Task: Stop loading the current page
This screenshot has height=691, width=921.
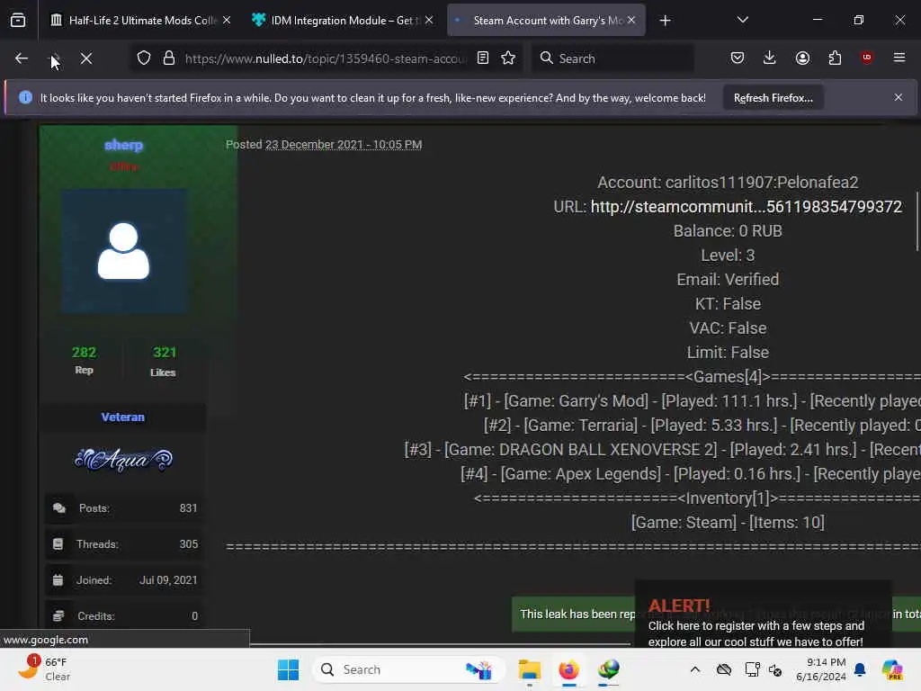Action: click(x=86, y=58)
